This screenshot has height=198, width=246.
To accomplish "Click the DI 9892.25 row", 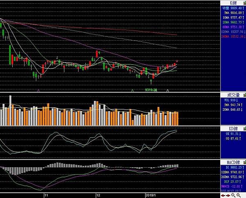I will tap(235, 167).
